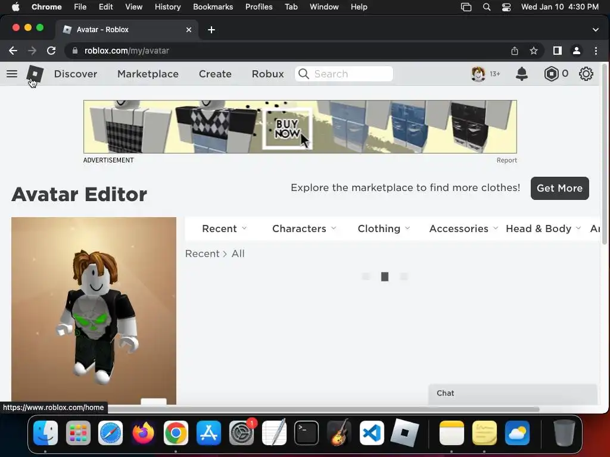Click the Get More button
610x457 pixels.
pos(559,189)
